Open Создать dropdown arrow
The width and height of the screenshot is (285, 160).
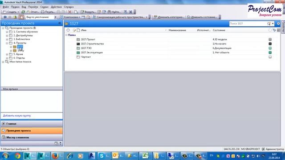(18, 12)
